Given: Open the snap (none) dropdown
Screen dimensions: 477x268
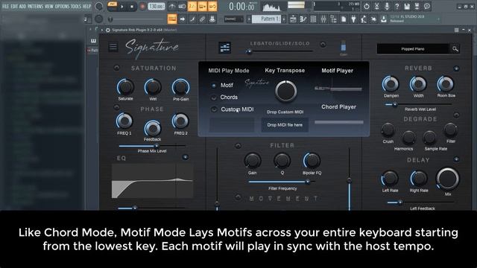Looking at the screenshot, I should pyautogui.click(x=233, y=19).
